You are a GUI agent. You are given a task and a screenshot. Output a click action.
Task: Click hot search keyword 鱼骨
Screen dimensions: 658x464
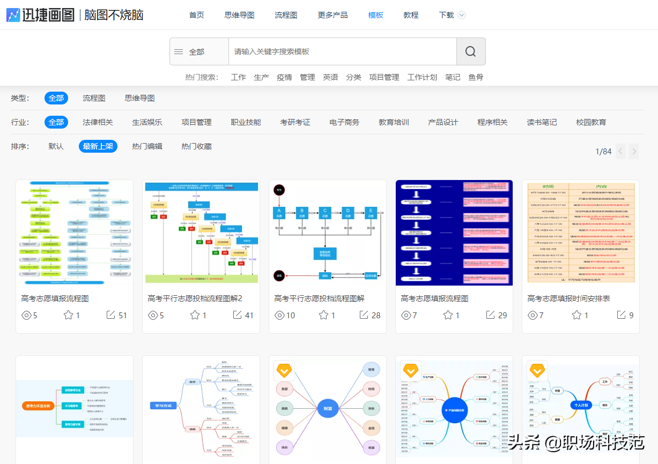pos(476,77)
